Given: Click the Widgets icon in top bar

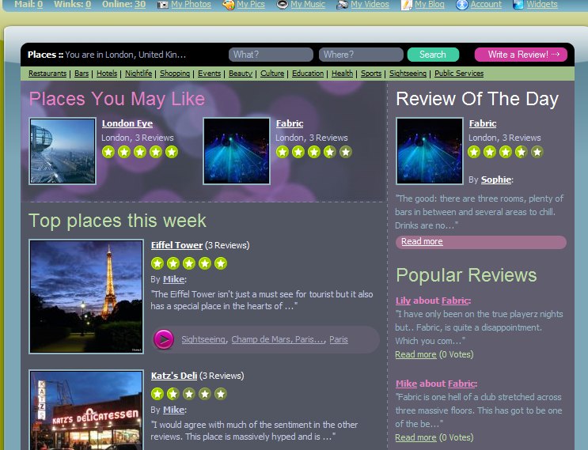Looking at the screenshot, I should (518, 5).
